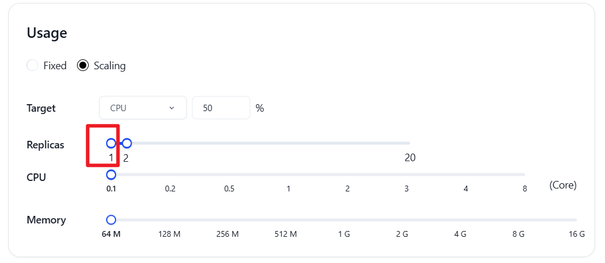Image resolution: width=605 pixels, height=263 pixels.
Task: Select the Fixed usage radio button
Action: pos(32,66)
